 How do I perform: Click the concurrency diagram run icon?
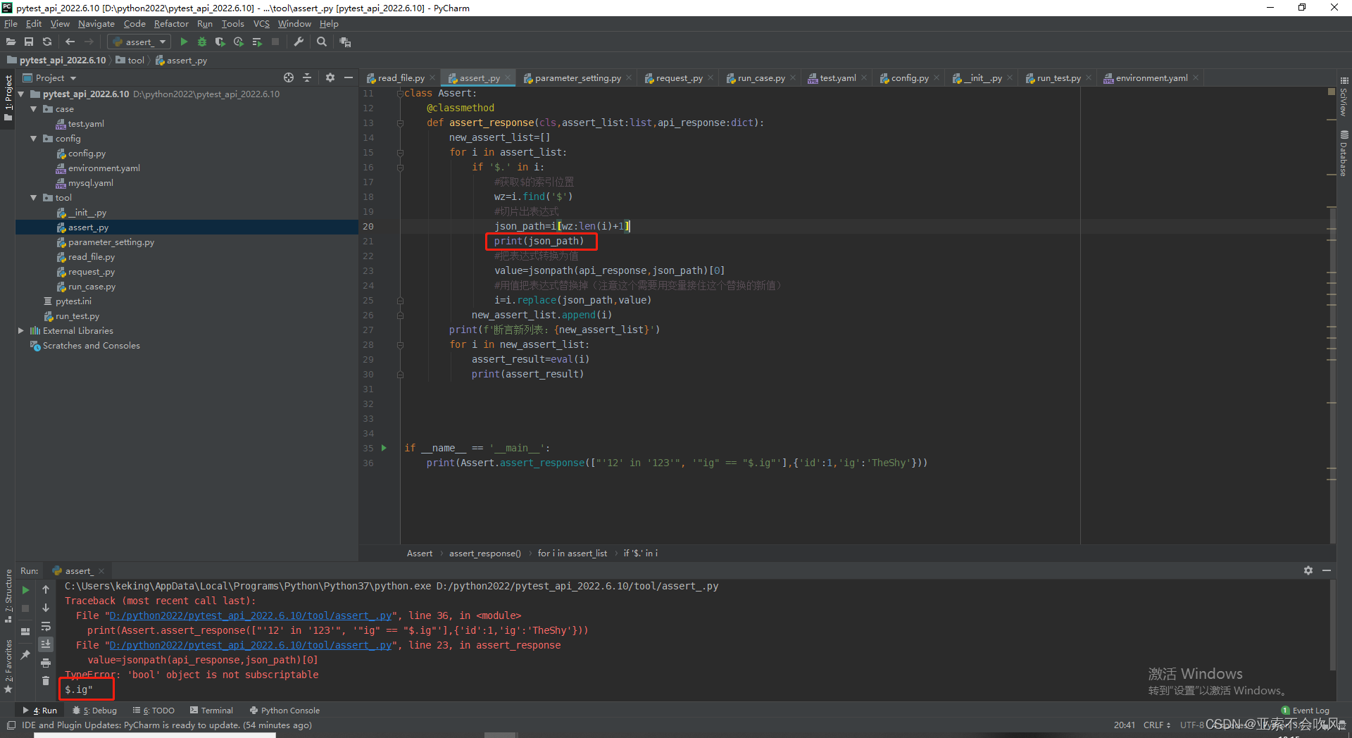[x=257, y=42]
